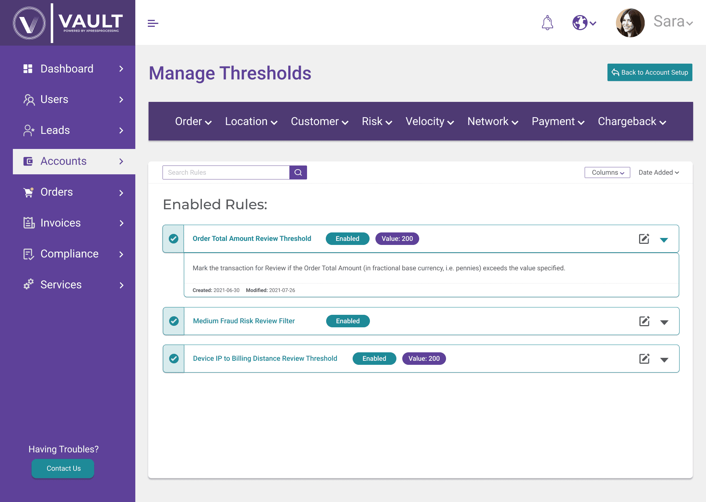The height and width of the screenshot is (502, 706).
Task: Open the notifications bell
Action: click(548, 23)
